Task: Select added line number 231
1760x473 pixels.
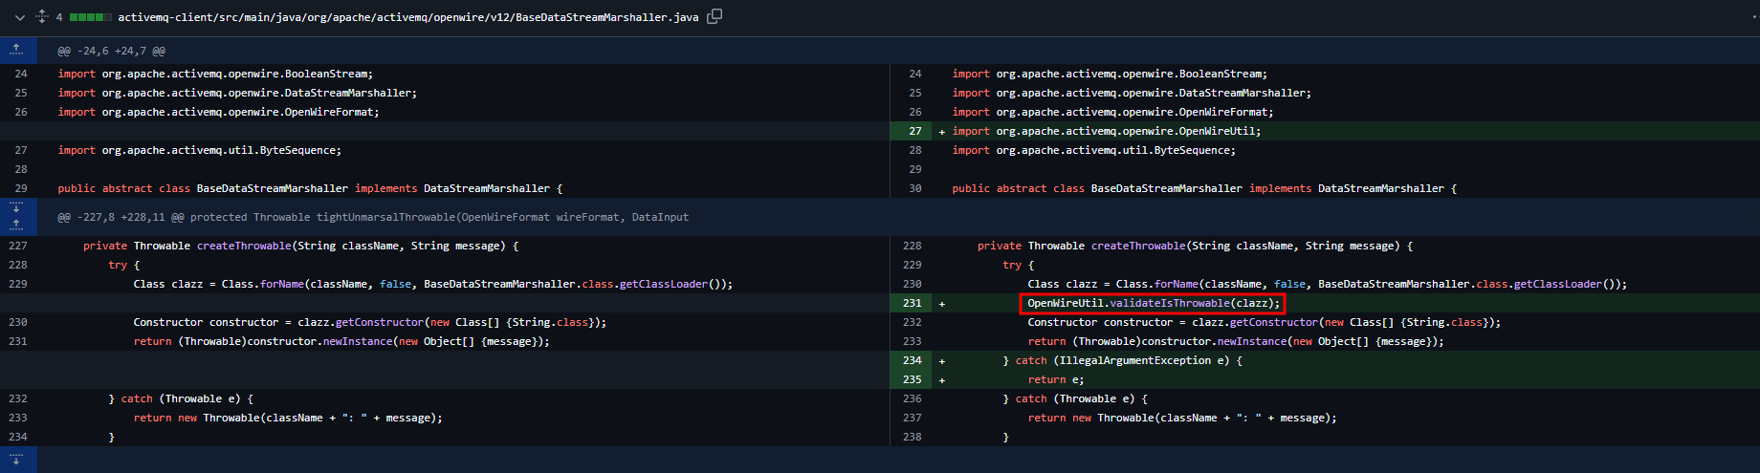Action: tap(913, 303)
